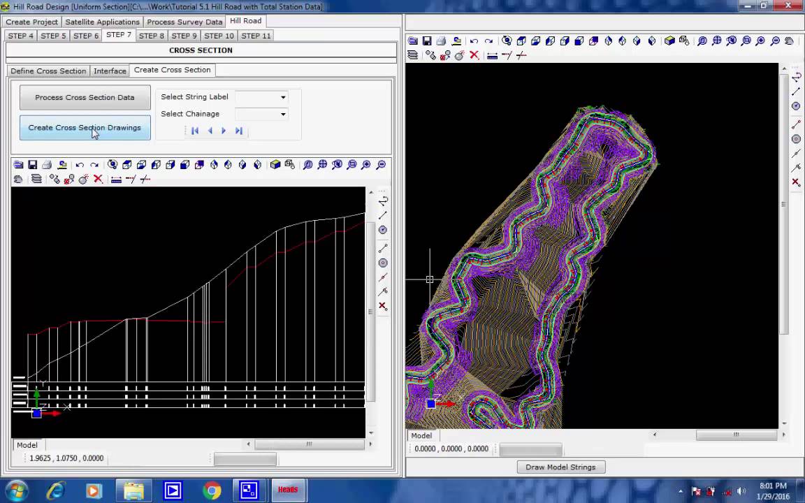Open Windows Start button
The image size is (805, 503).
tap(16, 490)
